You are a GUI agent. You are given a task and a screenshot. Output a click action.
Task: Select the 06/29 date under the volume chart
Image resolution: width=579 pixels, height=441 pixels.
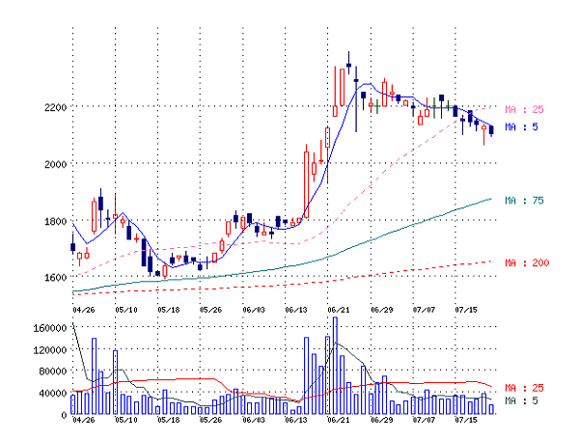pyautogui.click(x=382, y=420)
